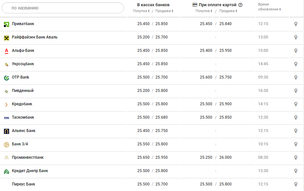Screen dimensions: 304x191
Task: Click the map pin in Проминвестбанк row
Action: click(296, 158)
